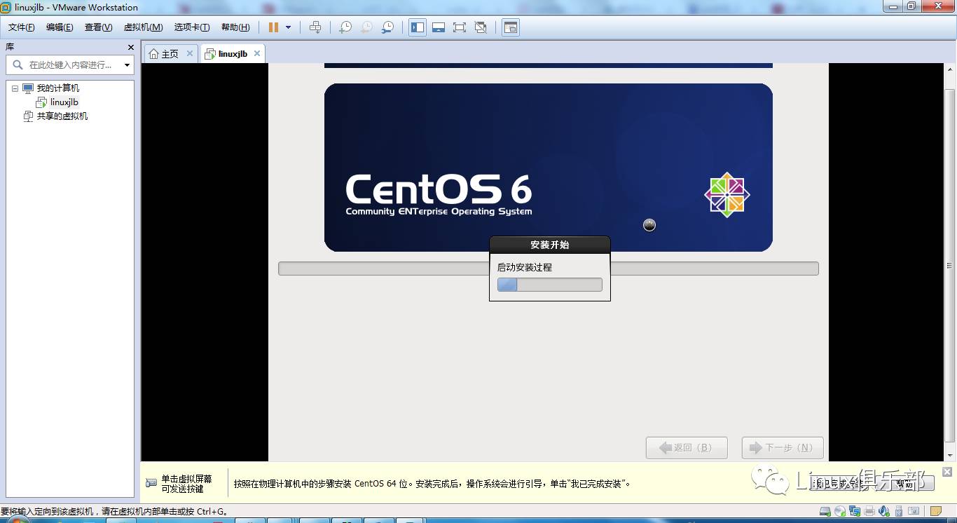Collapse the 我的计算机 tree node
Image resolution: width=957 pixels, height=523 pixels.
point(15,88)
